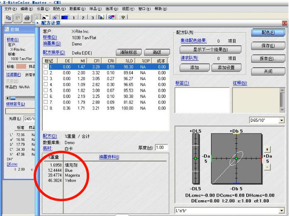
Task: Open the 仪器 menu
Action: coord(43,9)
